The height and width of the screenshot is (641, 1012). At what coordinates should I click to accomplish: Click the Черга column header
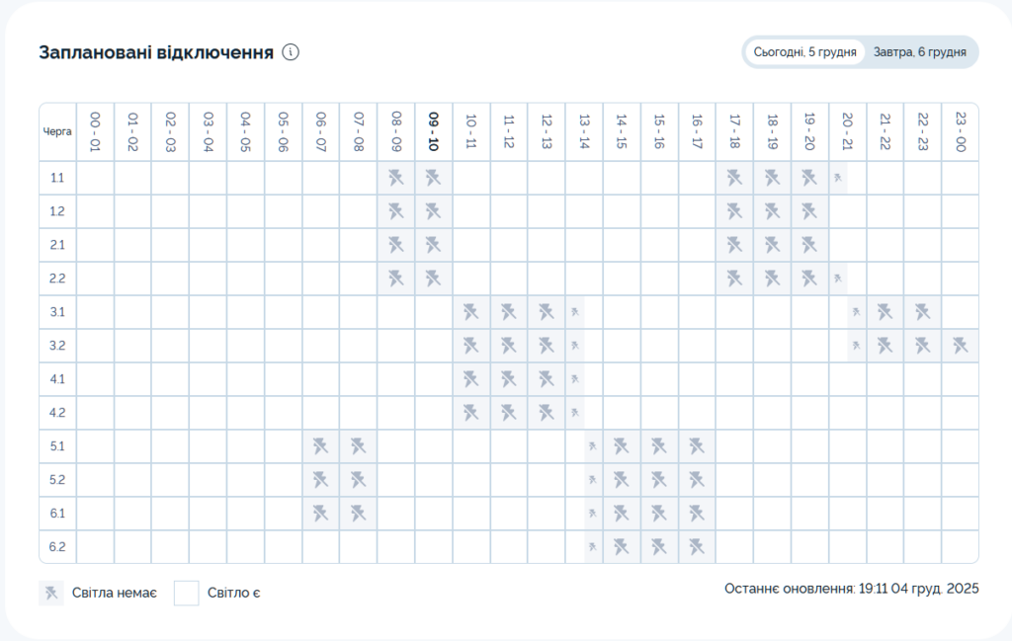pos(57,131)
